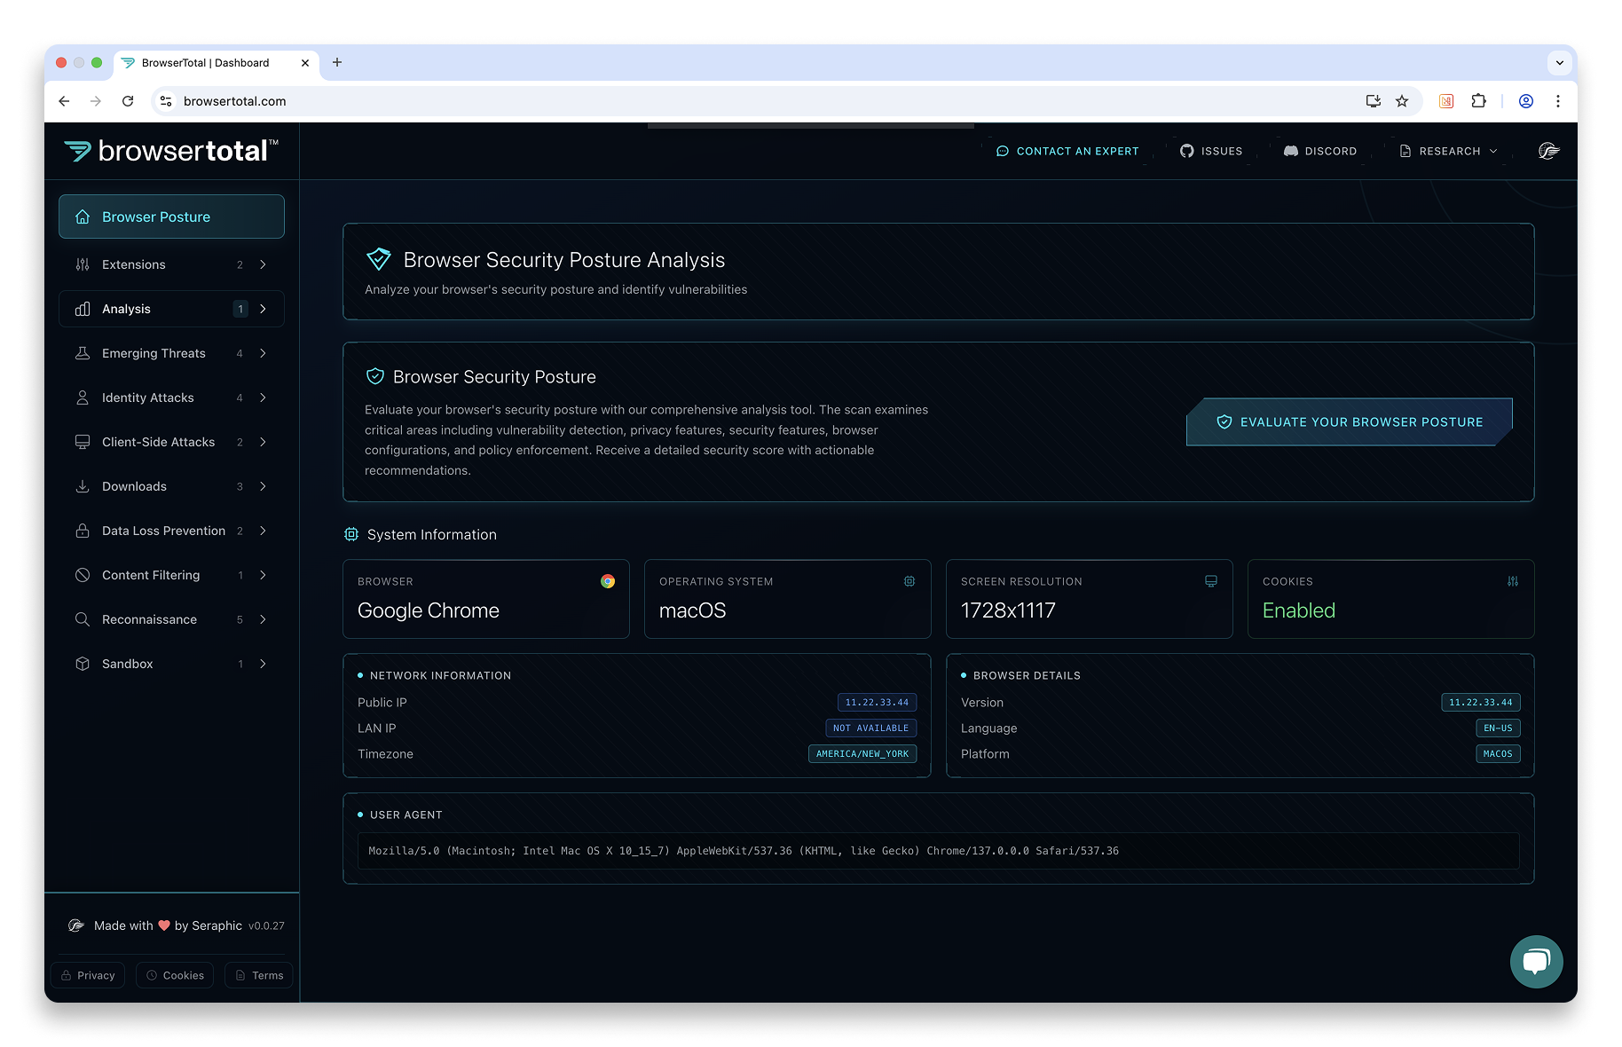Open the Research dropdown menu
Viewport: 1622px width, 1047px height.
[1449, 152]
